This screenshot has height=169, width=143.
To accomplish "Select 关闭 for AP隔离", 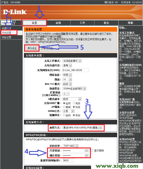I will point(74,107).
